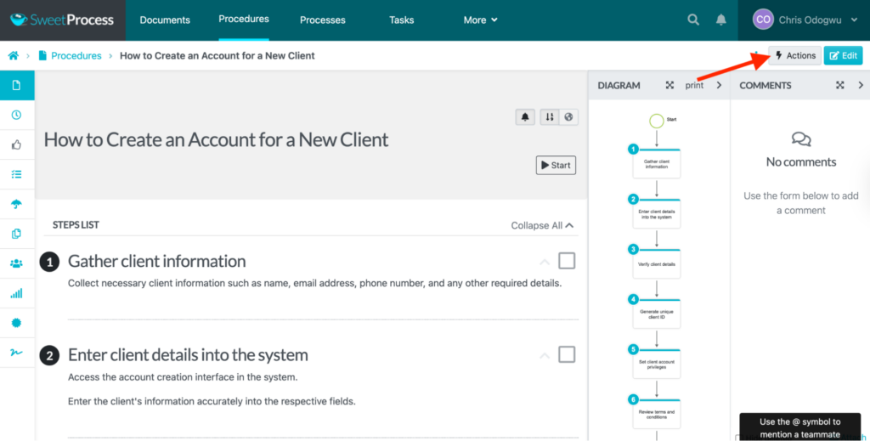Check the box for Gather client information
This screenshot has height=441, width=870.
(x=567, y=261)
